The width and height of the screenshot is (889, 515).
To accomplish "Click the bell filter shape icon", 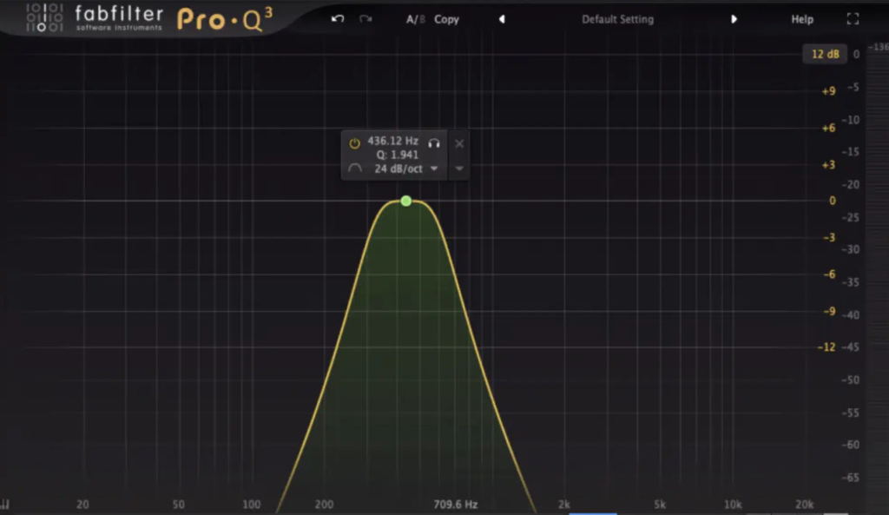I will click(355, 168).
